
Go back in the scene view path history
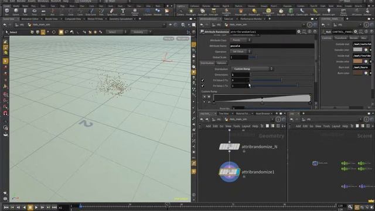pyautogui.click(x=5, y=25)
